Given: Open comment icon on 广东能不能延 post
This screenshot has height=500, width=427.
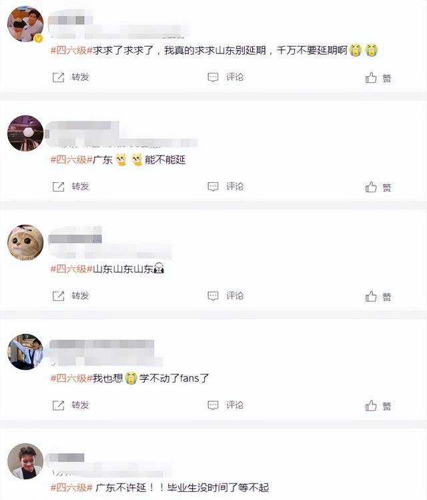Looking at the screenshot, I should (x=213, y=187).
